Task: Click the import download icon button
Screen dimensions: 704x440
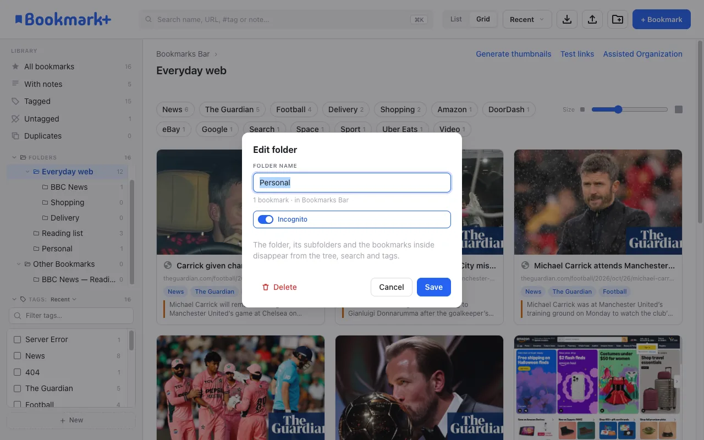Action: [x=567, y=19]
